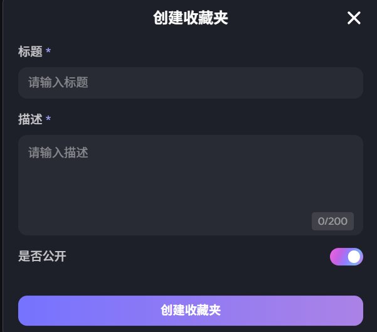Screen dimensions: 377x332
Task: Toggle the 是否公开 switch
Action: point(346,257)
